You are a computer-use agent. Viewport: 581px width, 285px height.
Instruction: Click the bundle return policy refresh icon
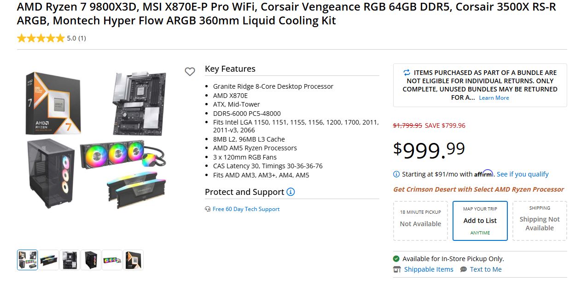click(407, 73)
